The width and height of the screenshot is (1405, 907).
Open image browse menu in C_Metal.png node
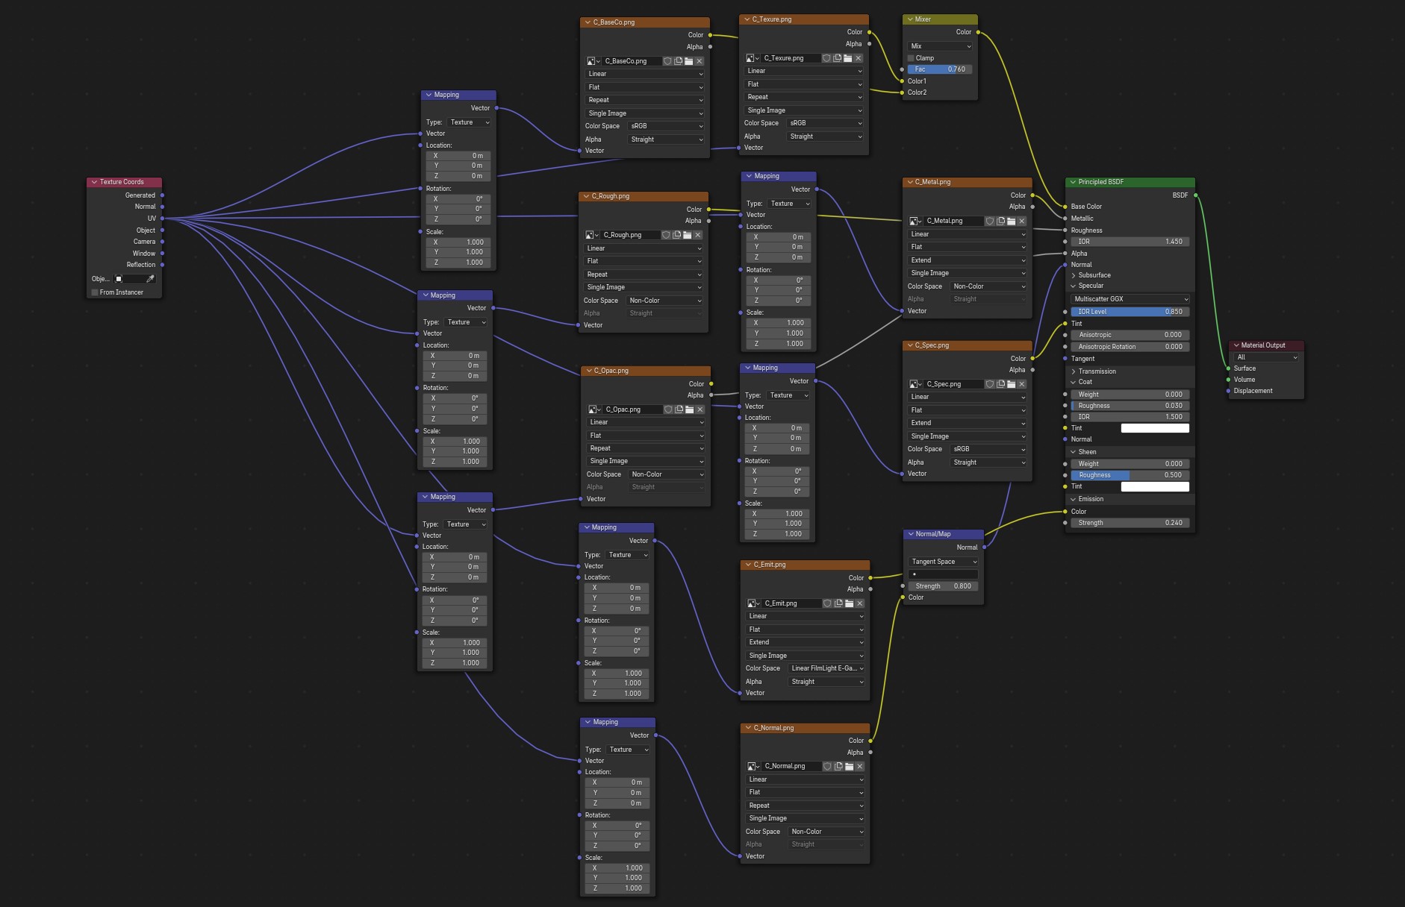pos(916,222)
